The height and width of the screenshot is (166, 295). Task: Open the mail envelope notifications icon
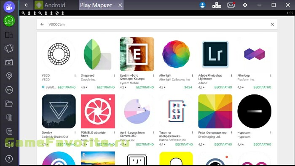(231, 5)
